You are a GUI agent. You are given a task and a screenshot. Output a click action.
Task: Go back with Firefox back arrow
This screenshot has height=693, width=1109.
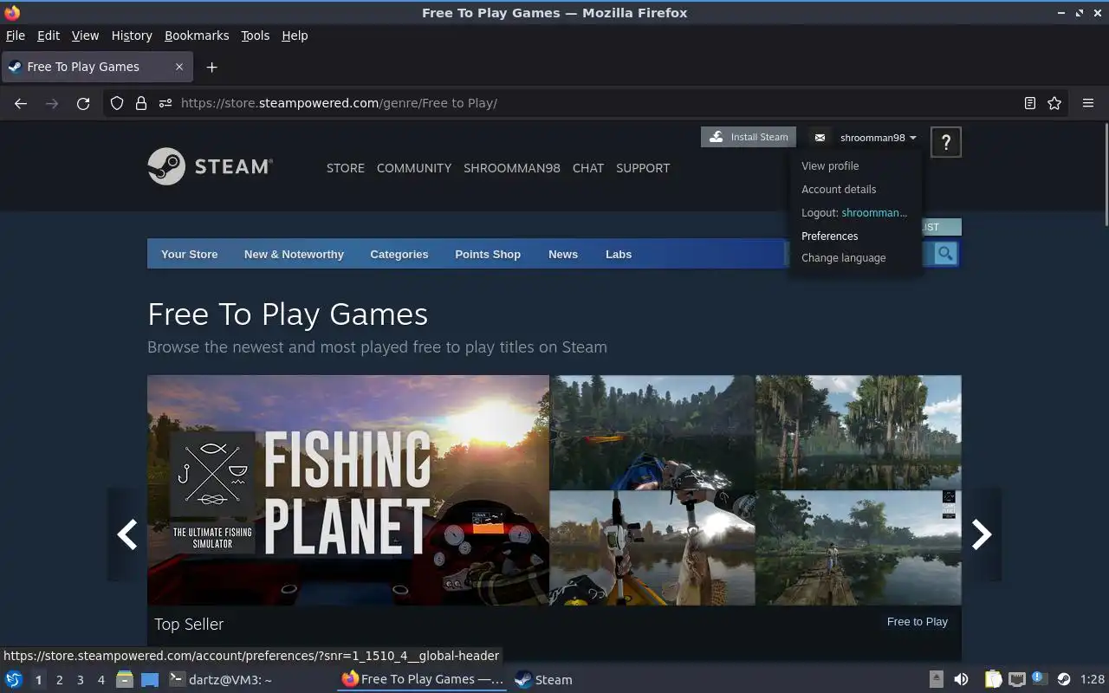(x=21, y=103)
